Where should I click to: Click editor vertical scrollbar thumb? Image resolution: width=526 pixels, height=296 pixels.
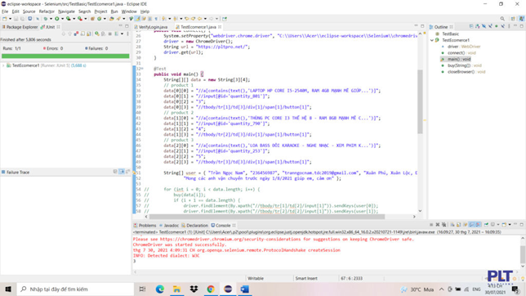pos(420,101)
